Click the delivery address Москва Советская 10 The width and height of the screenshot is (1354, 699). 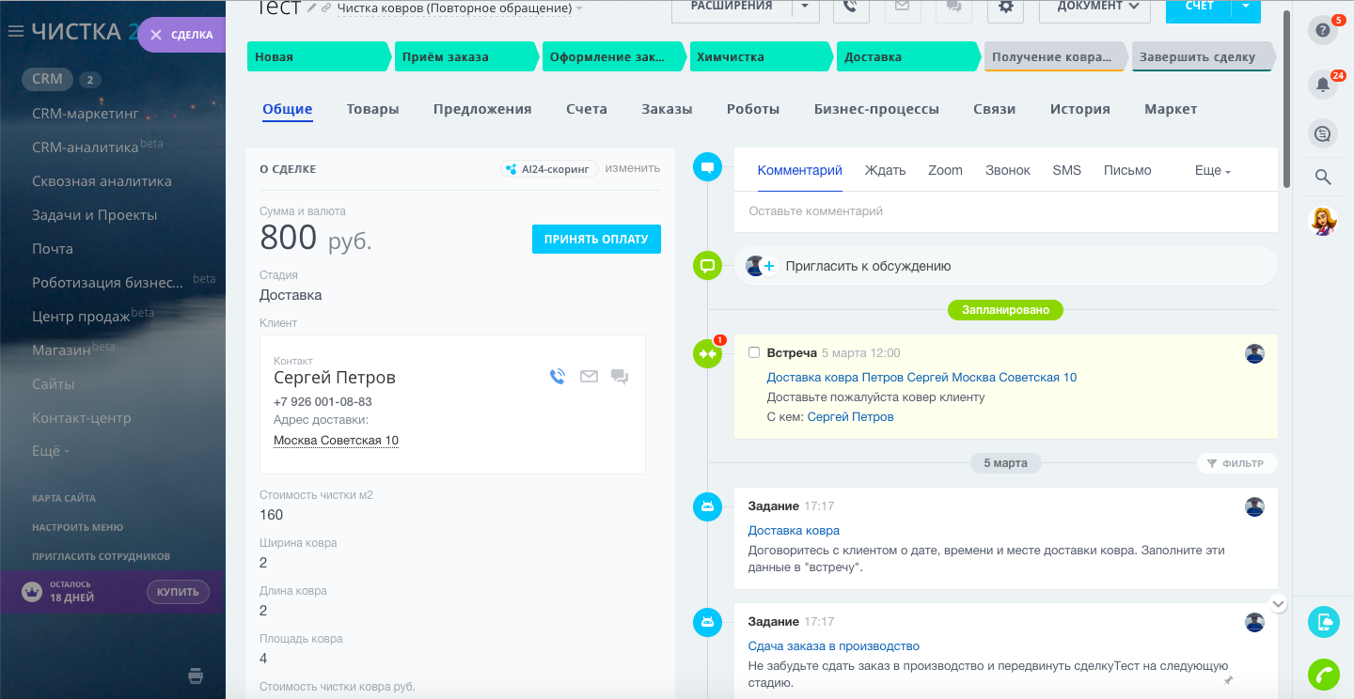pyautogui.click(x=336, y=440)
